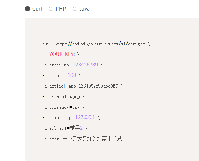Click the api.pingplusplus.com charges URL
Image resolution: width=199 pixels, height=161 pixels.
coord(100,44)
